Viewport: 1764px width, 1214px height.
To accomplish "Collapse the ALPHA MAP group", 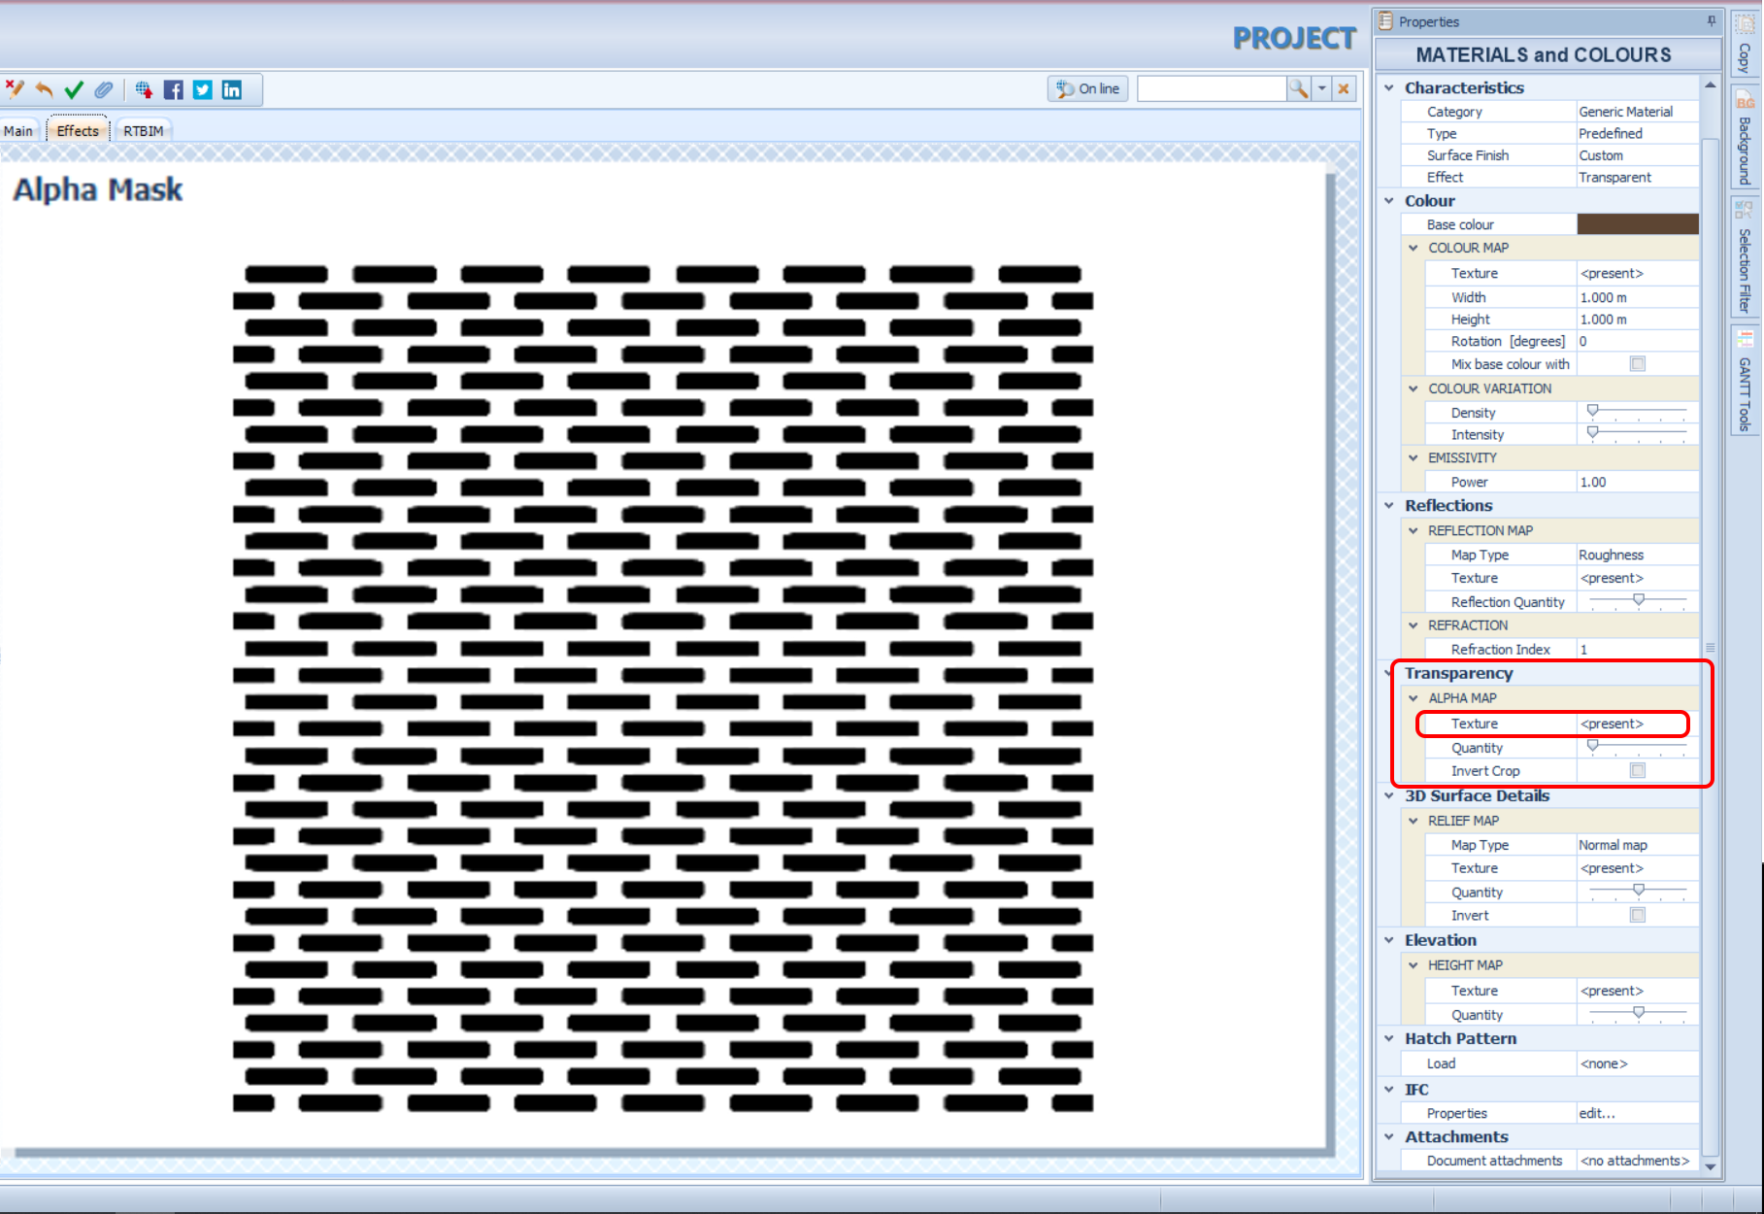I will [1414, 698].
